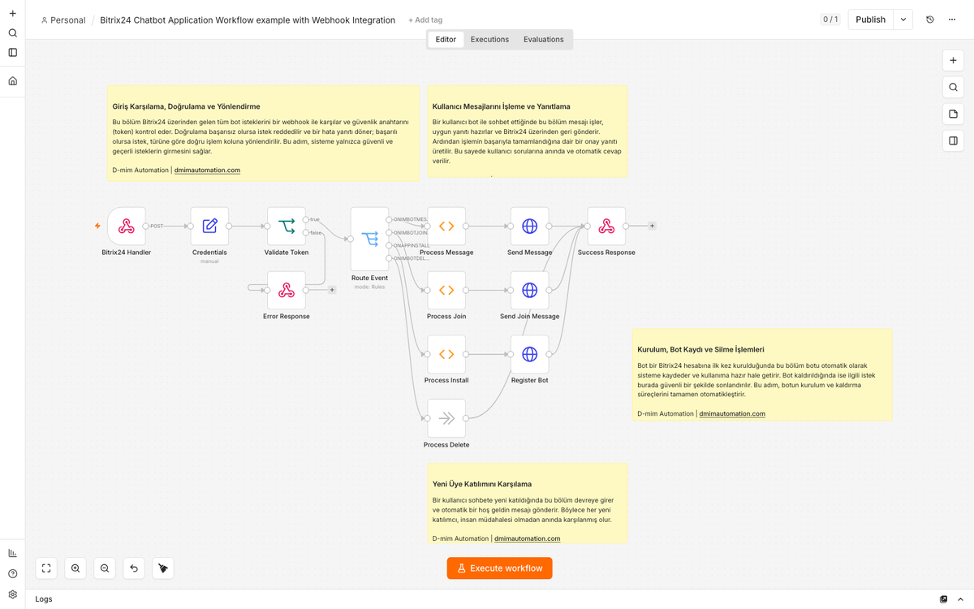Select the Process Join code node
Screen dimensions: 974x609
446,290
